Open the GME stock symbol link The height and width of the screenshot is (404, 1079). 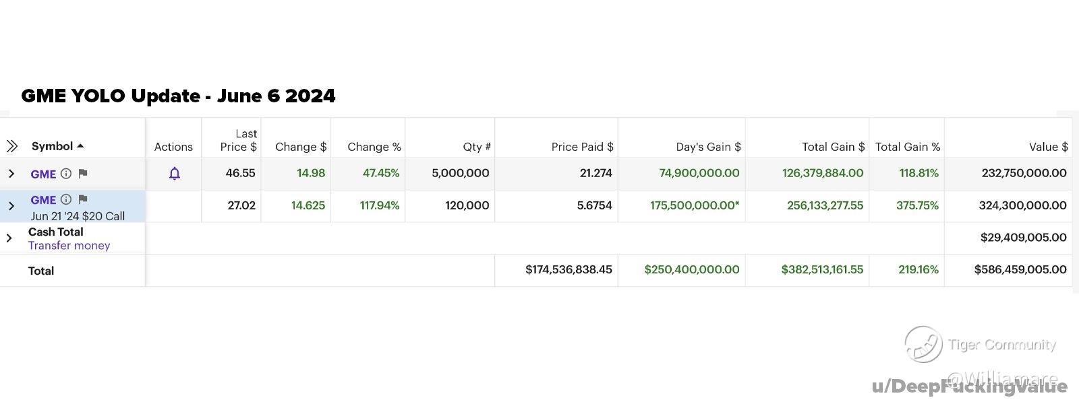(x=43, y=174)
